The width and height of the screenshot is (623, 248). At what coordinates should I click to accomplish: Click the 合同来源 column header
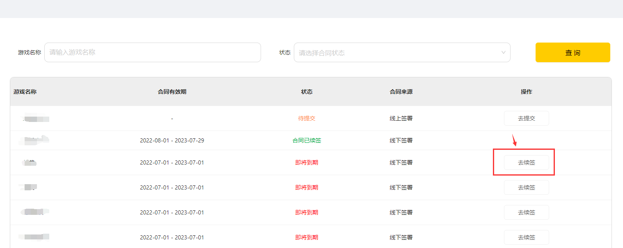401,92
